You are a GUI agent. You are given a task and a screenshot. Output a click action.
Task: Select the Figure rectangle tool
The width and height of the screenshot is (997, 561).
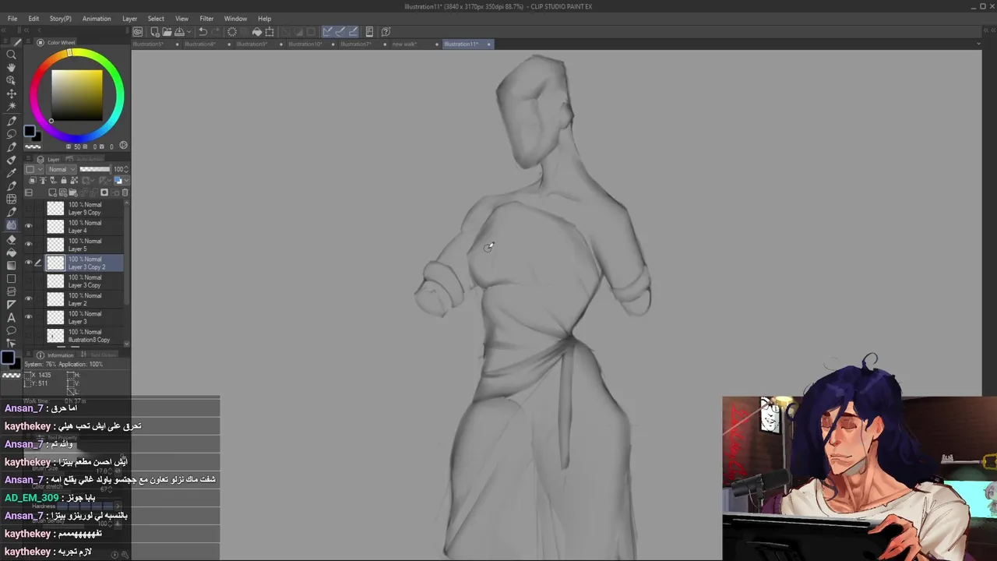click(x=11, y=278)
